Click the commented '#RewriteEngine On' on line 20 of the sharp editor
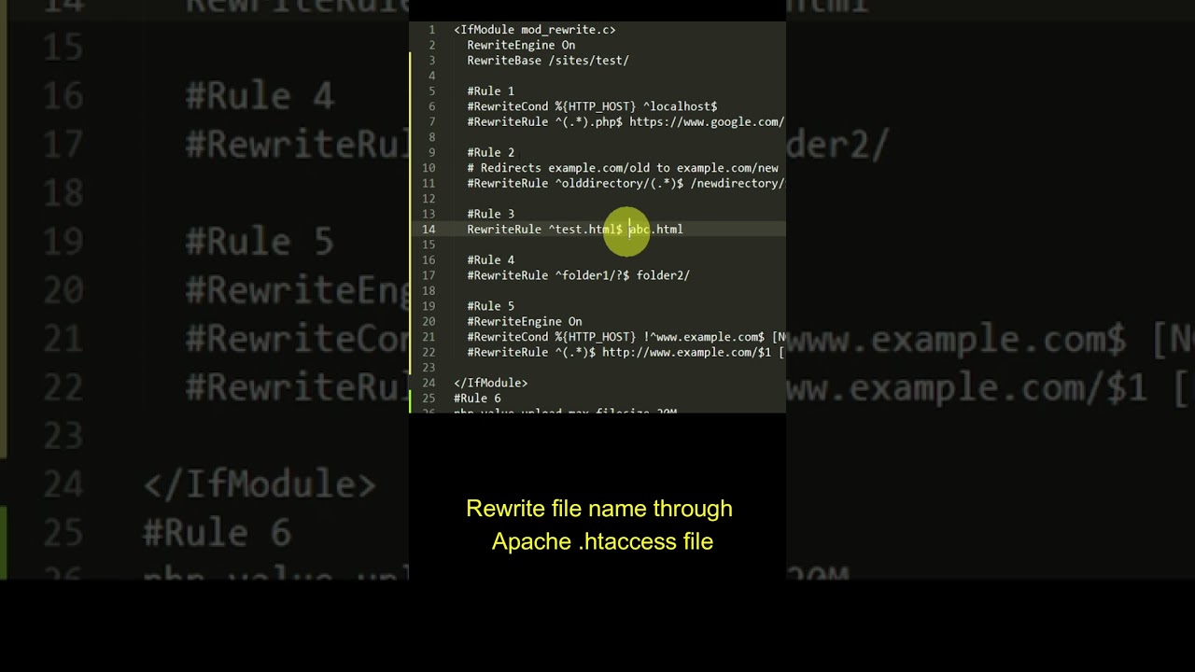The height and width of the screenshot is (672, 1195). pos(525,321)
